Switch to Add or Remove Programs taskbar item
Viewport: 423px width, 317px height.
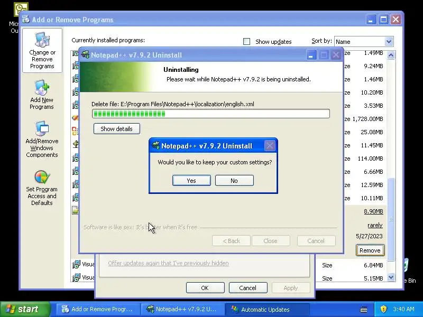98,309
